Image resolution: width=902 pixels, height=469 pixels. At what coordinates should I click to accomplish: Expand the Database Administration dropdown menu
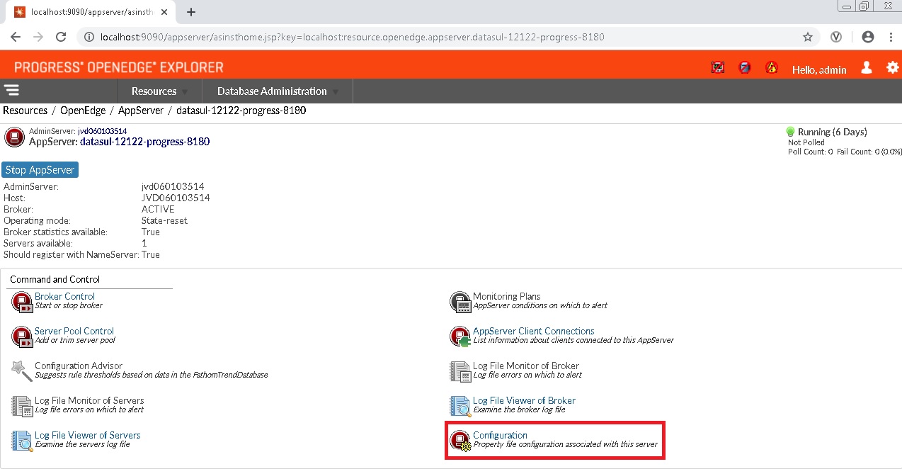(278, 91)
